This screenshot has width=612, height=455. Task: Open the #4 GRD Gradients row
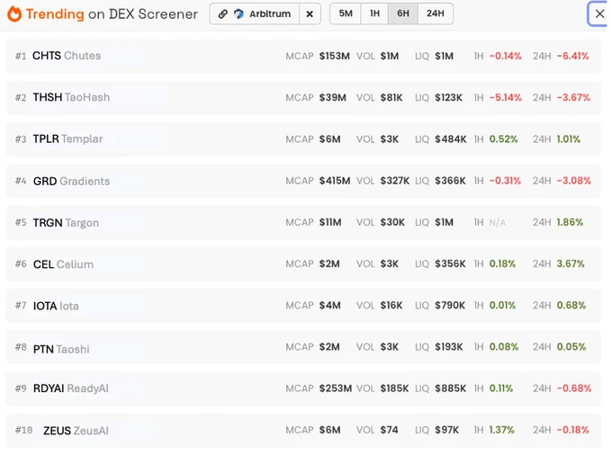303,181
